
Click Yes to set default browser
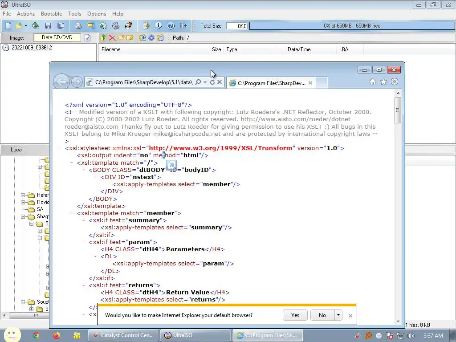click(x=295, y=315)
